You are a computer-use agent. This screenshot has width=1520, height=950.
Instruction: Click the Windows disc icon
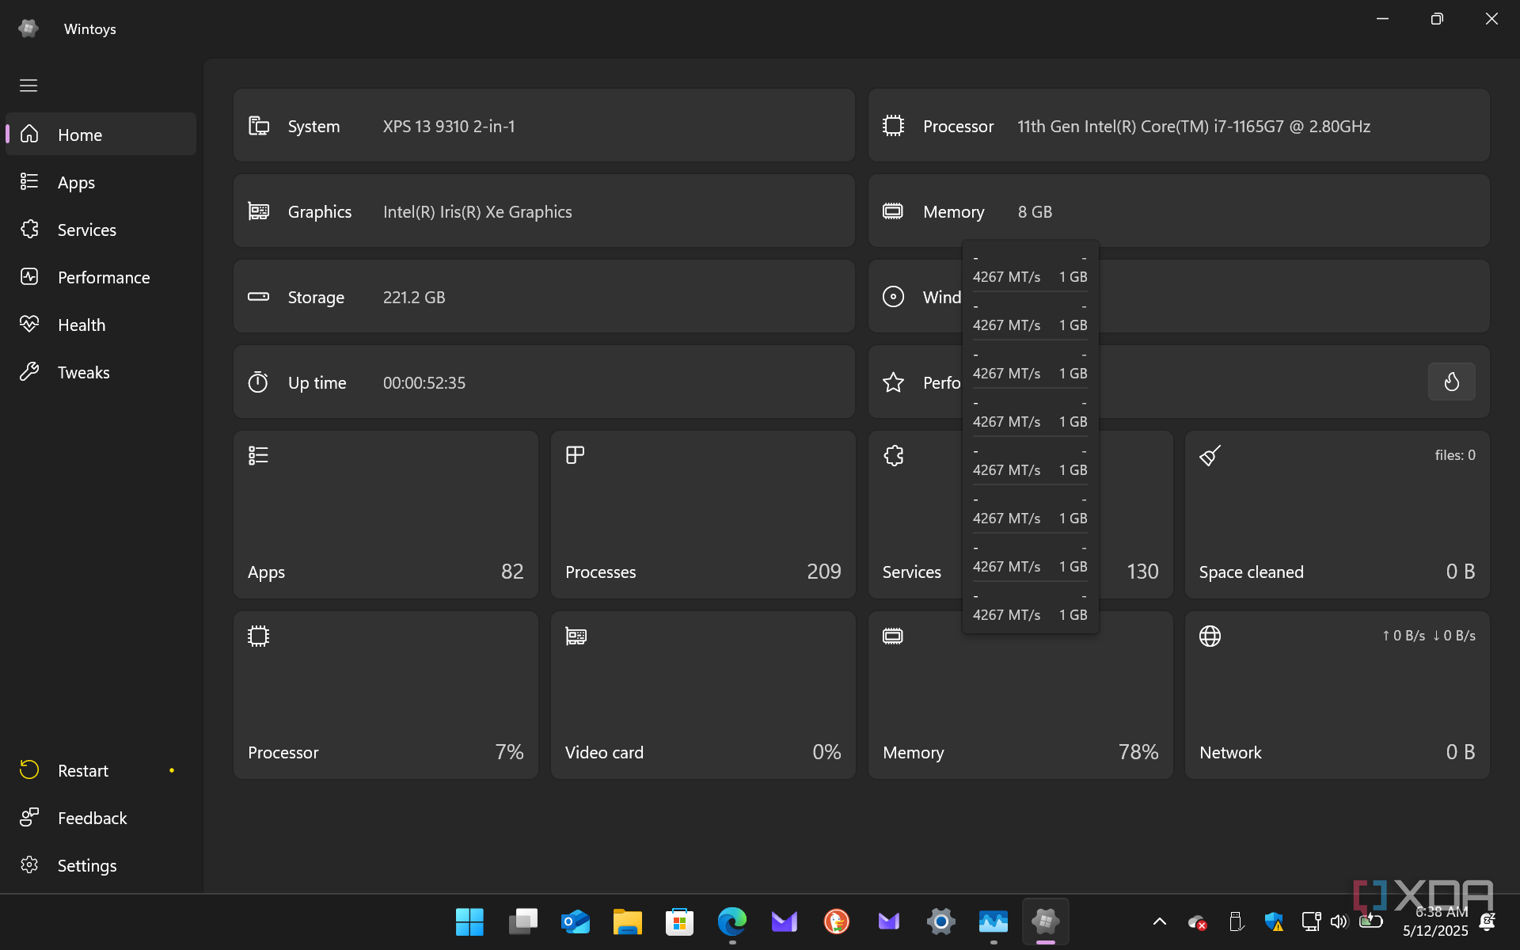point(893,297)
